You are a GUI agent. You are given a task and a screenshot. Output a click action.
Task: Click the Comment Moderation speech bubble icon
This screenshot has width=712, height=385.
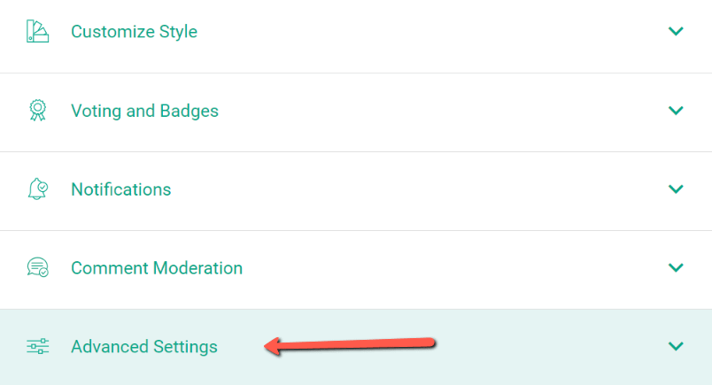point(37,267)
